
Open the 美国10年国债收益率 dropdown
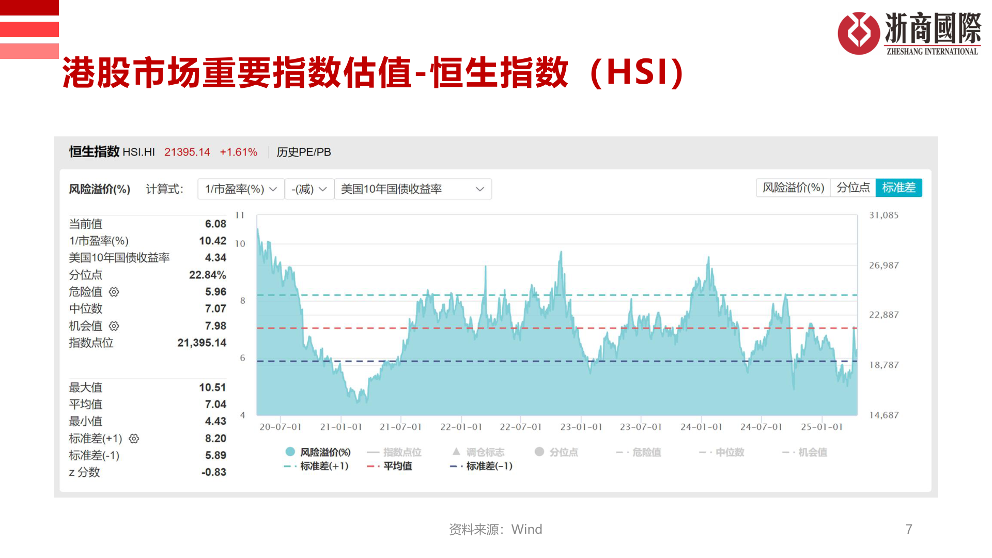point(412,189)
